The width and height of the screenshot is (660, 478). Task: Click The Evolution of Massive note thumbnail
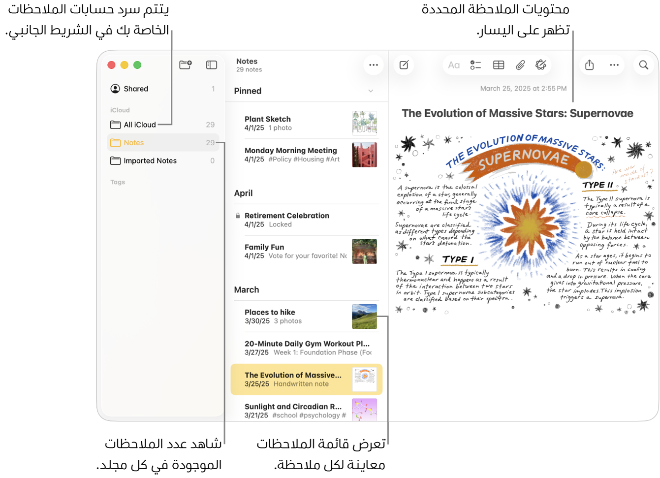point(365,380)
